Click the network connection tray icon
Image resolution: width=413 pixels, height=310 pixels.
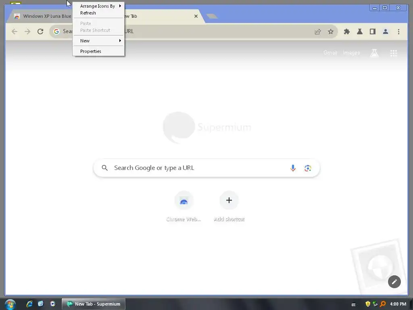(x=375, y=304)
